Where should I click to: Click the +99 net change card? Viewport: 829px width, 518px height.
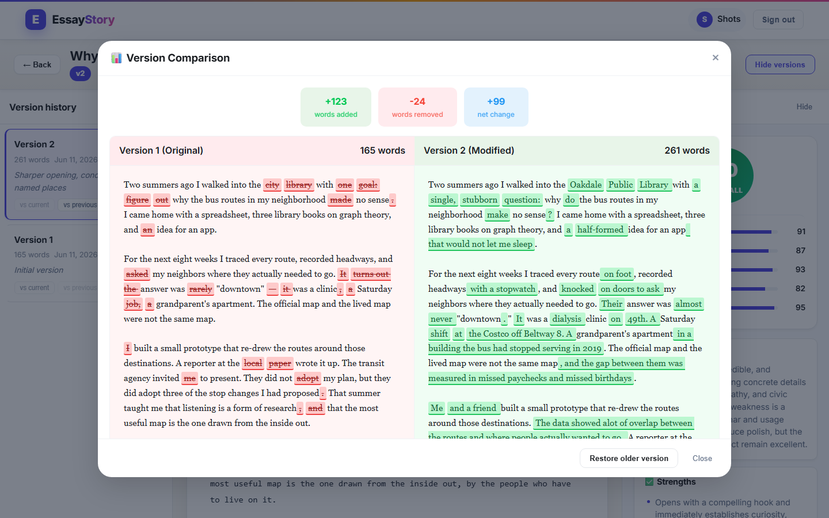[496, 107]
